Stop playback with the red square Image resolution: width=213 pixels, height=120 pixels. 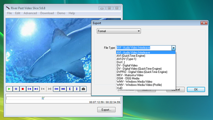[x=23, y=89]
